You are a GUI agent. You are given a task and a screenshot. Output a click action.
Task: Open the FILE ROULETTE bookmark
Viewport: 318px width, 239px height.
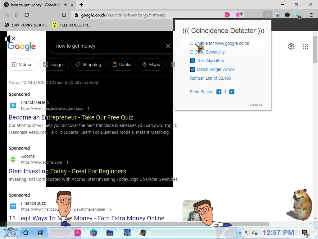pyautogui.click(x=71, y=25)
